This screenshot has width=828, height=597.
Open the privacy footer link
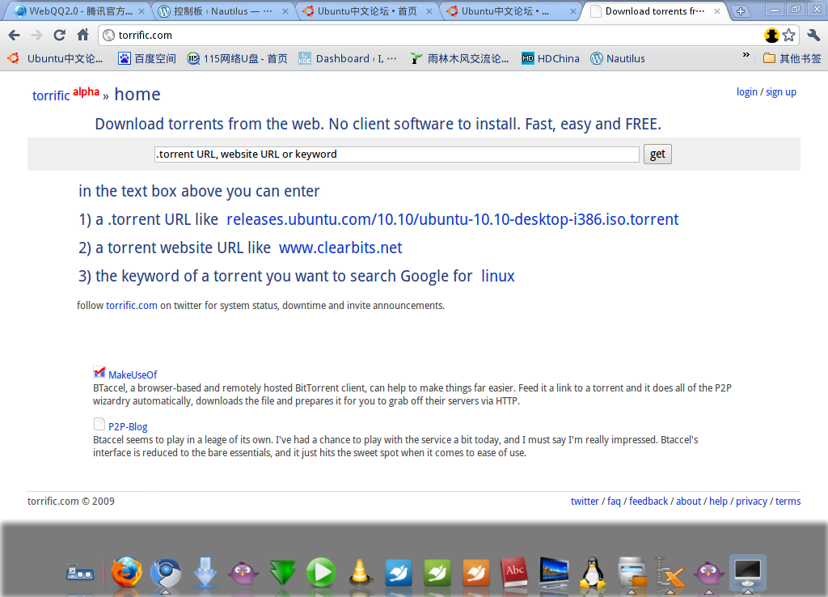[751, 502]
